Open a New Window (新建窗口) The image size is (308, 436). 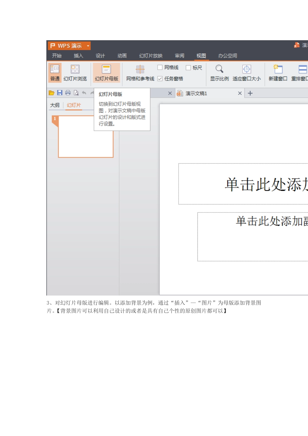tap(278, 69)
